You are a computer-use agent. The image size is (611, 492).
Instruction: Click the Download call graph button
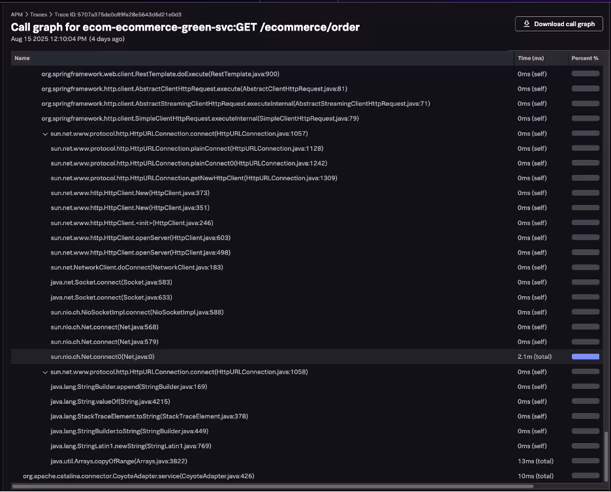click(558, 24)
